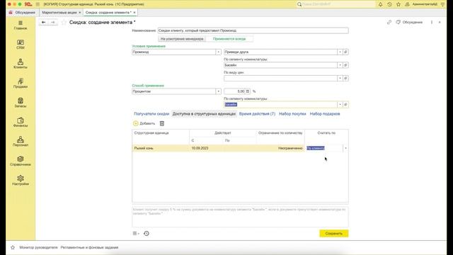Screen dimensions: 453x255
Task: Expand the application method segment dropdown
Action: pos(340,105)
